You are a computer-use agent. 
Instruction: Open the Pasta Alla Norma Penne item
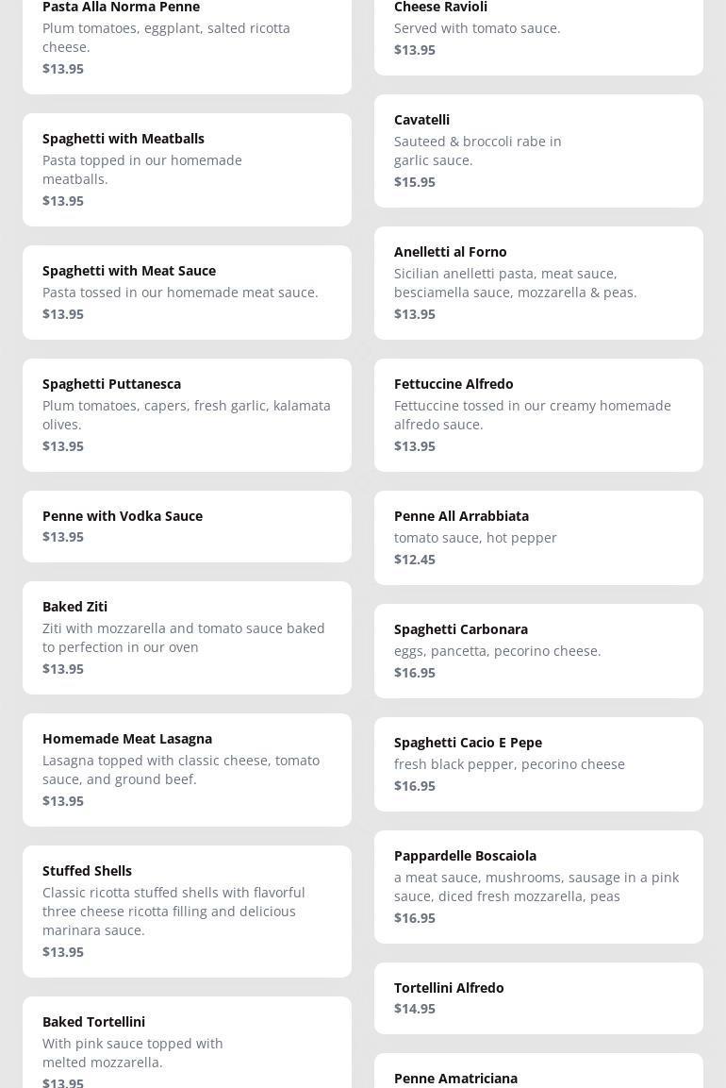(x=187, y=38)
